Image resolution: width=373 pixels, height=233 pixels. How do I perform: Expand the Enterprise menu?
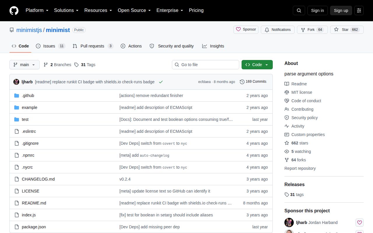(x=170, y=10)
